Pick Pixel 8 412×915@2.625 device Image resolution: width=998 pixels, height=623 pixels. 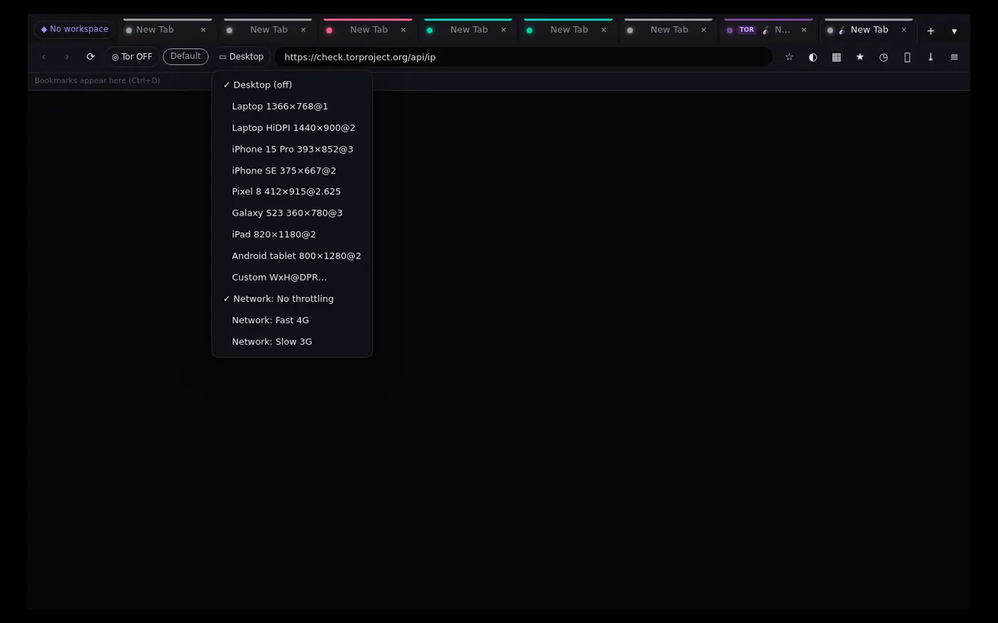point(292,192)
